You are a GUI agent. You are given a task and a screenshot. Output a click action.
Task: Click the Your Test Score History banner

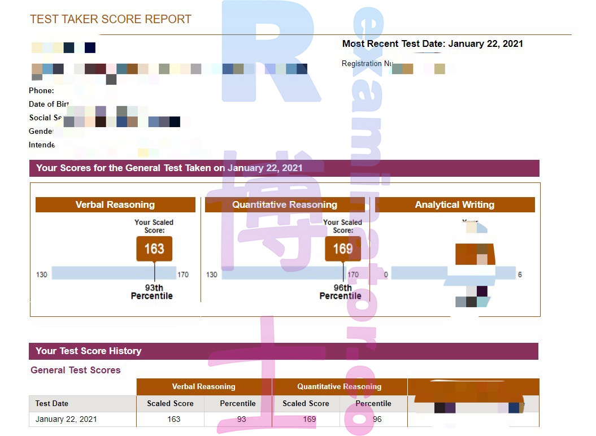tap(284, 351)
